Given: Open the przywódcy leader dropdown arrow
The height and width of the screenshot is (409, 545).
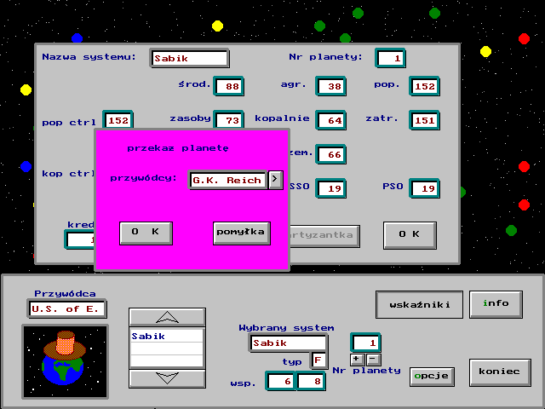Looking at the screenshot, I should [275, 180].
